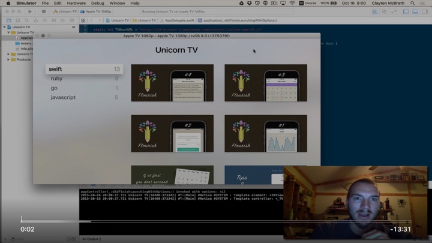
Task: Expand the second Unicorn TV folder
Action: tap(8, 54)
